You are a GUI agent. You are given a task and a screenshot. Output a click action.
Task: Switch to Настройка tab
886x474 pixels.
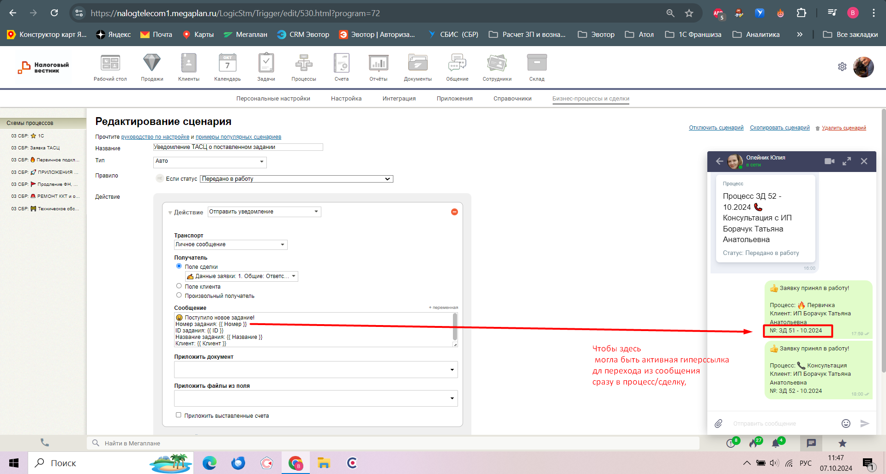point(346,99)
